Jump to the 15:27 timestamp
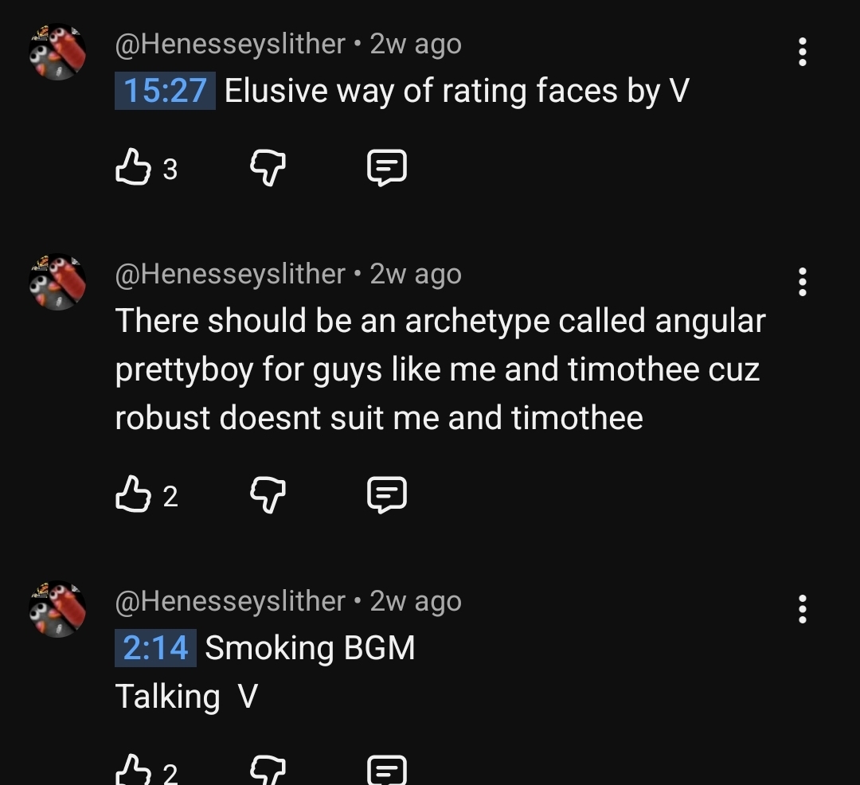 coord(165,91)
